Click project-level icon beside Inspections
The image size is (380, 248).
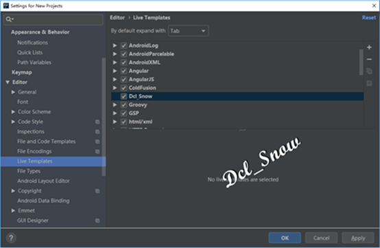[x=97, y=132]
